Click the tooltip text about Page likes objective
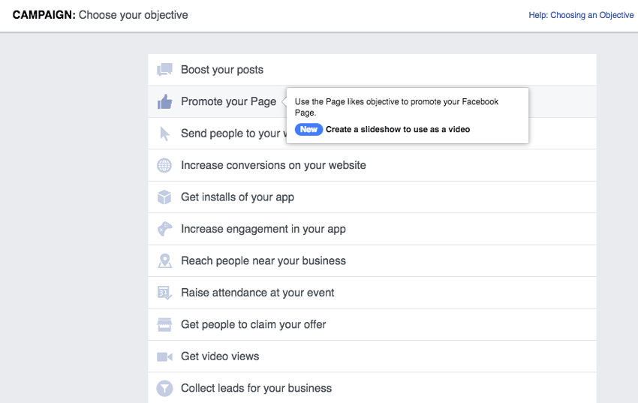This screenshot has width=638, height=403. tap(396, 107)
